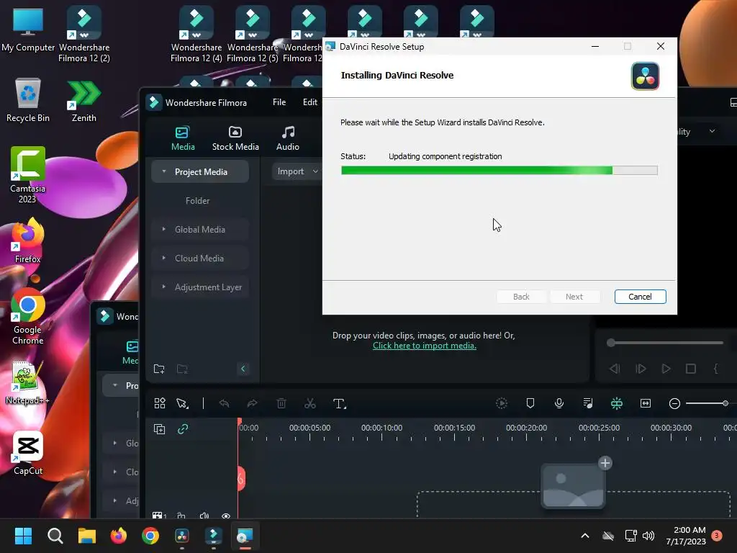Click the play frame forward button

pyautogui.click(x=640, y=369)
